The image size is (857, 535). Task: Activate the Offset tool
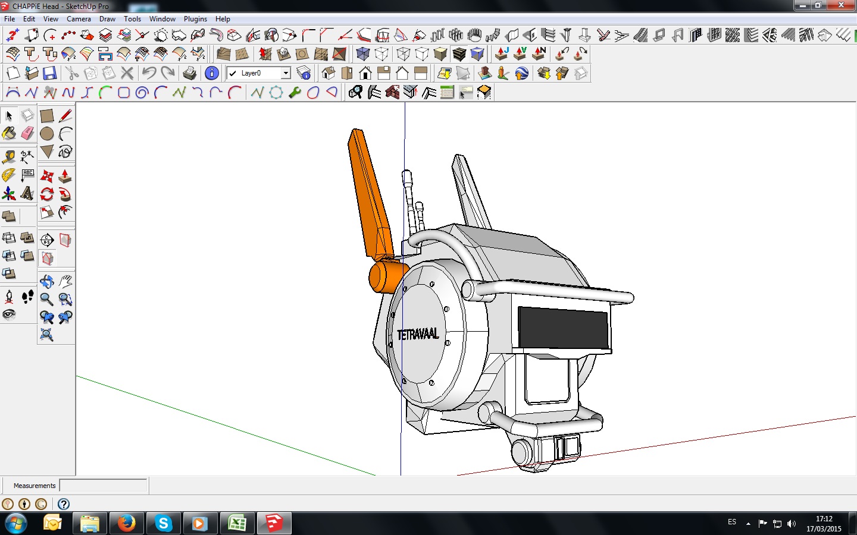tap(65, 212)
